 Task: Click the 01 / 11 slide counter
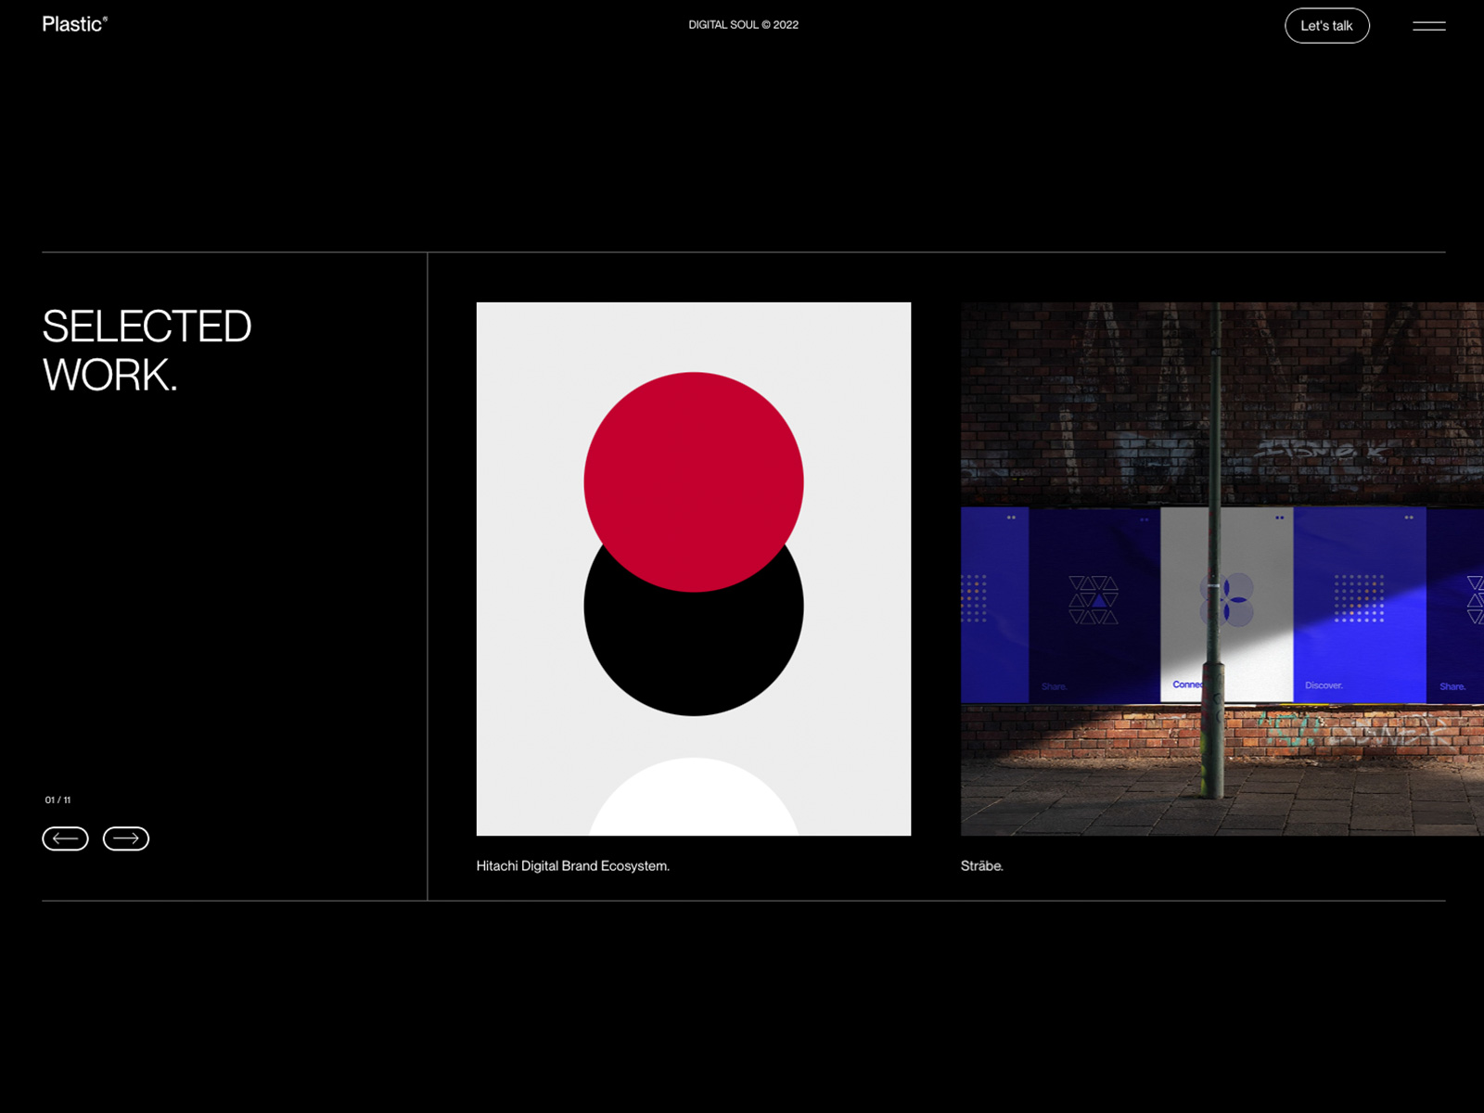(x=58, y=800)
